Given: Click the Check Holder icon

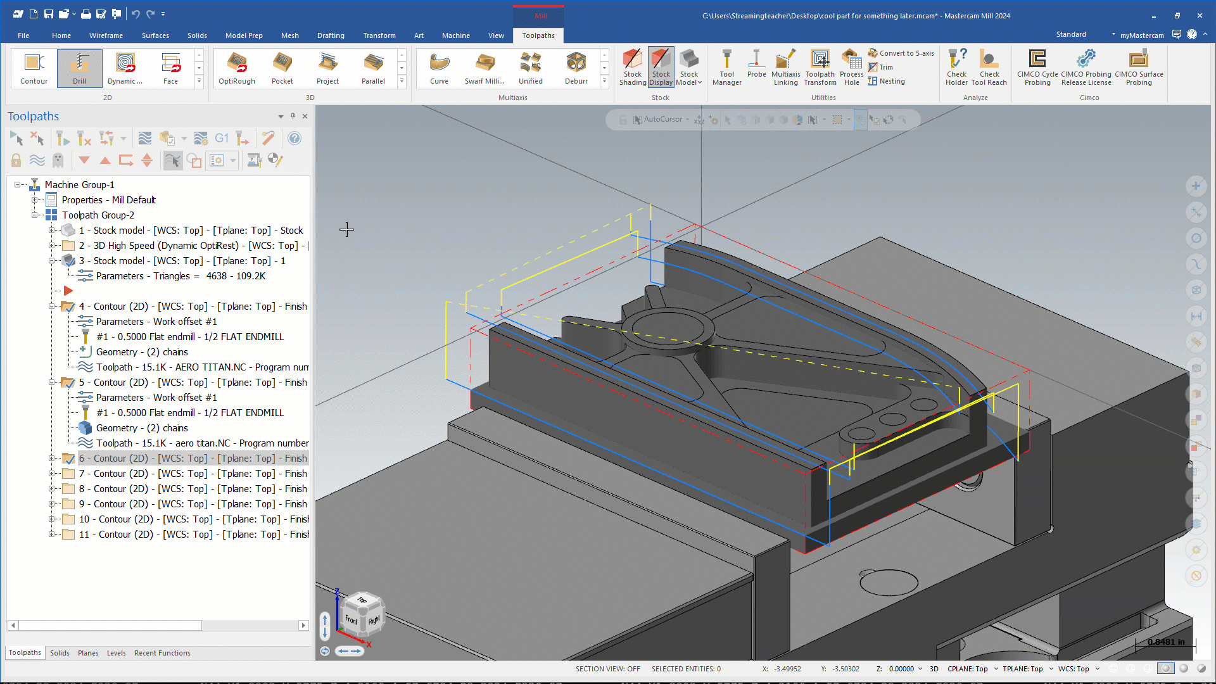Looking at the screenshot, I should point(956,68).
